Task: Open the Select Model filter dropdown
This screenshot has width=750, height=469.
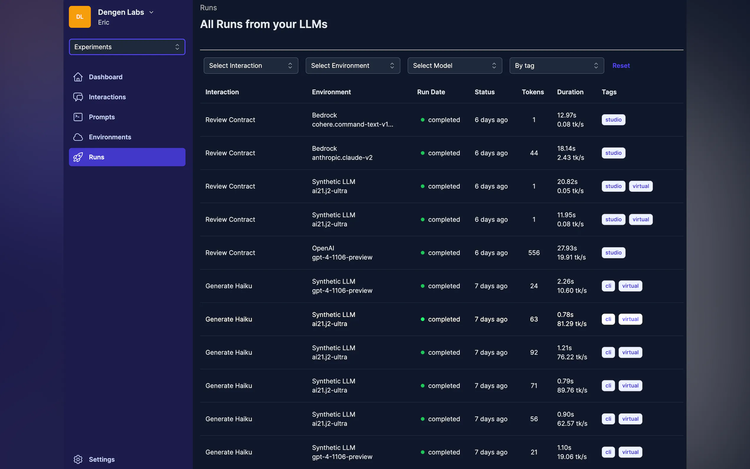Action: click(x=454, y=66)
